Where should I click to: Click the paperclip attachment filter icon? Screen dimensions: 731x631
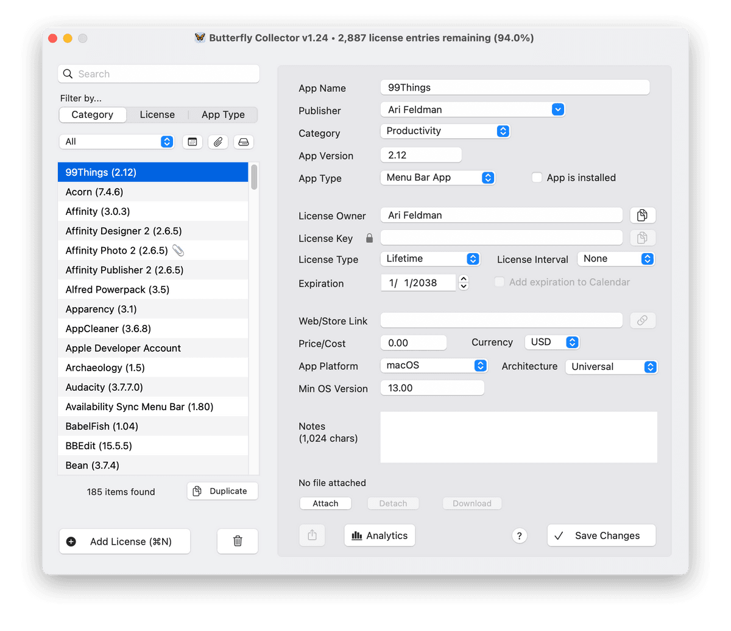[x=218, y=142]
